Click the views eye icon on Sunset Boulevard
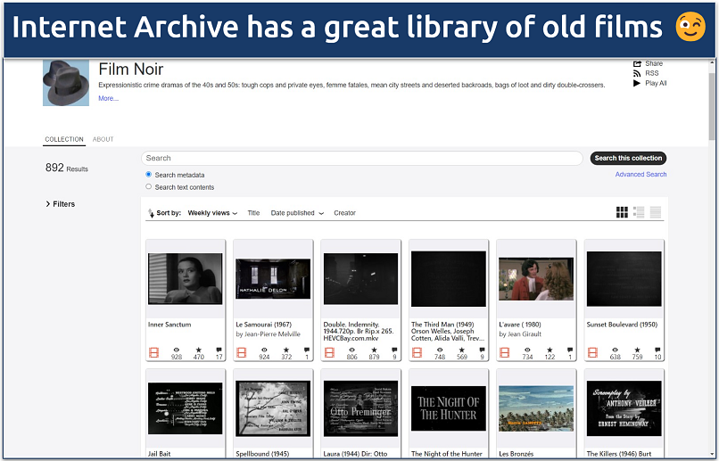719x461 pixels. [x=615, y=350]
